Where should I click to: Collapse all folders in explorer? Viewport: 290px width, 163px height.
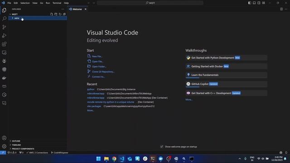[x=64, y=14]
